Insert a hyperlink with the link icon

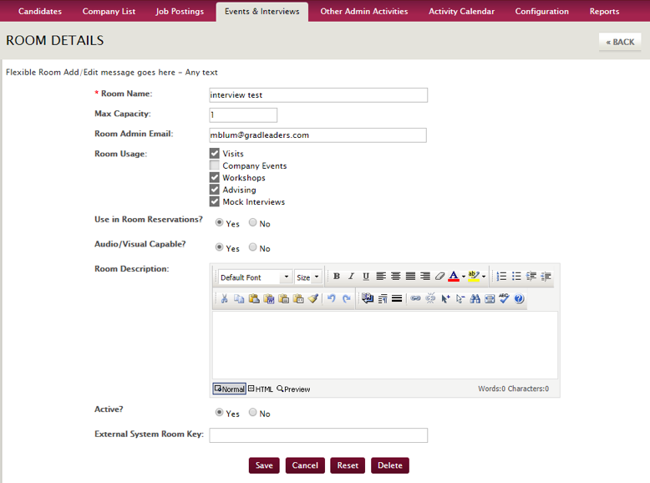click(415, 298)
